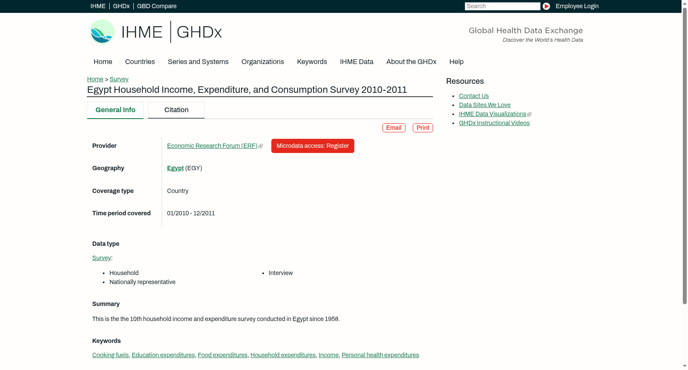
Task: Click the 'Global Health Data Exchange' tagline text
Action: pyautogui.click(x=526, y=31)
